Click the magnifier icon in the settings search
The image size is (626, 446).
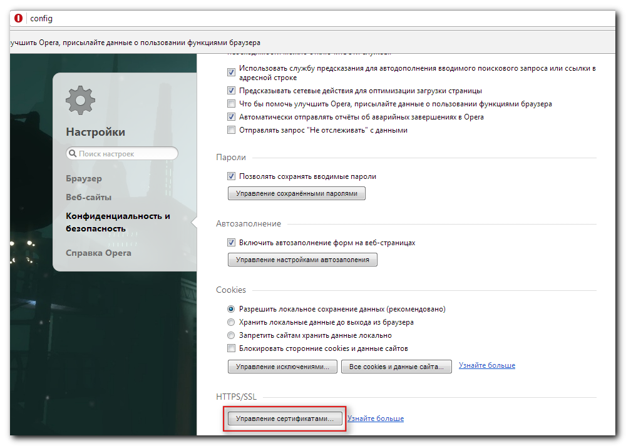click(72, 154)
